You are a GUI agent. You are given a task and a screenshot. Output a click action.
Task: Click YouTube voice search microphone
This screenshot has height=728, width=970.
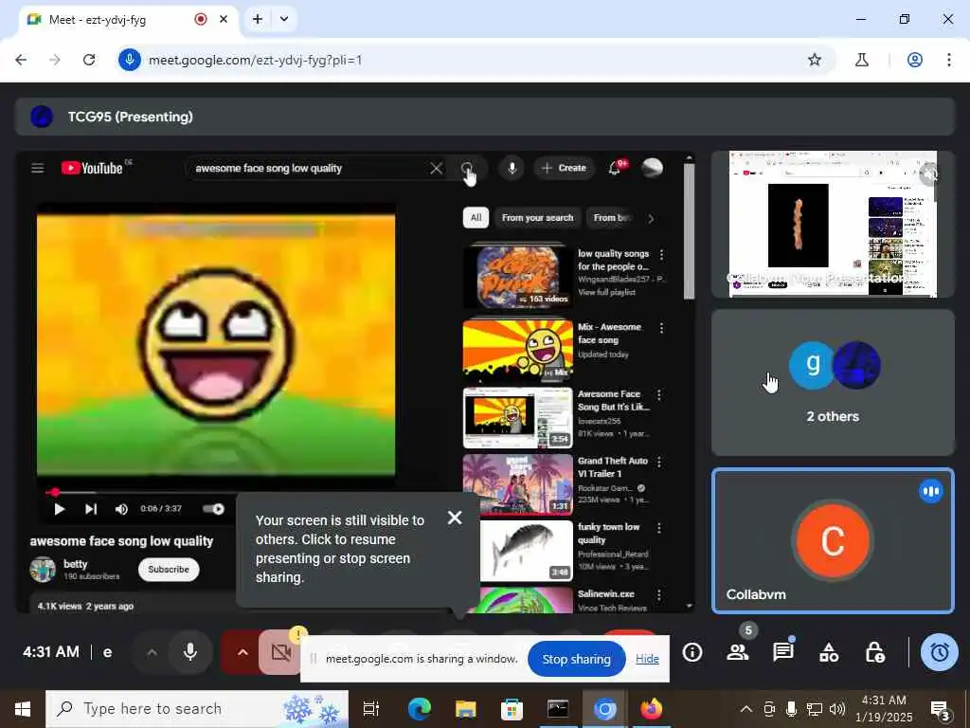coord(512,168)
